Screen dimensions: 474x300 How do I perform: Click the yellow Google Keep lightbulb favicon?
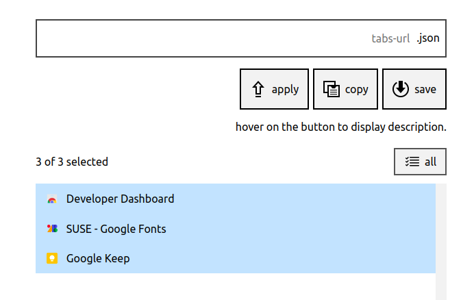coord(52,258)
